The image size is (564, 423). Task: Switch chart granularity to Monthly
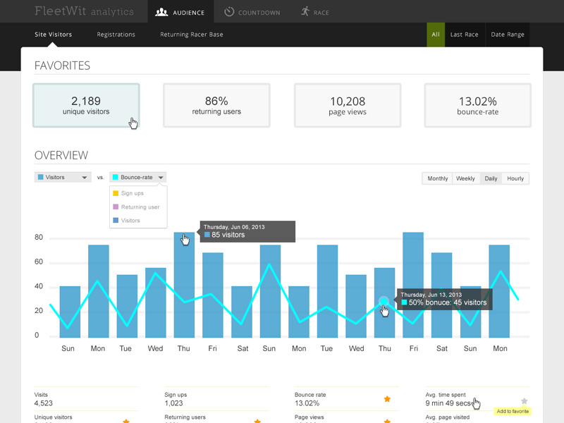437,178
